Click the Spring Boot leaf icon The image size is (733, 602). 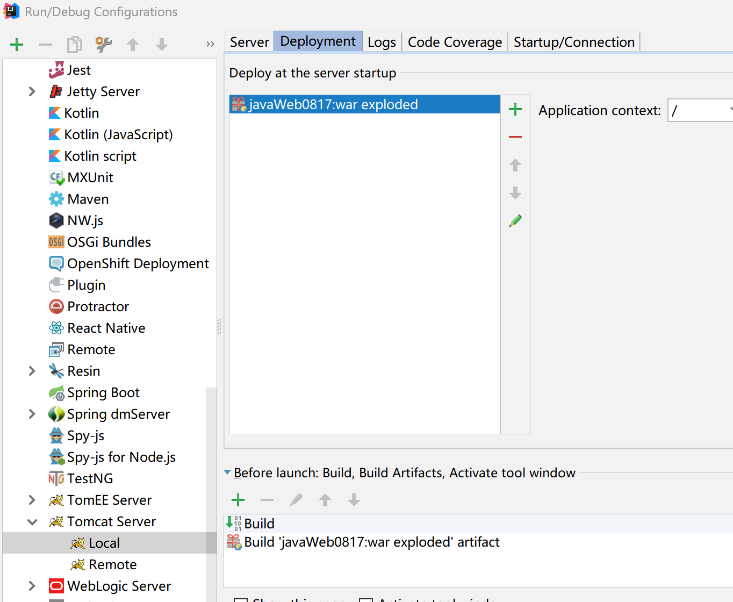(56, 393)
